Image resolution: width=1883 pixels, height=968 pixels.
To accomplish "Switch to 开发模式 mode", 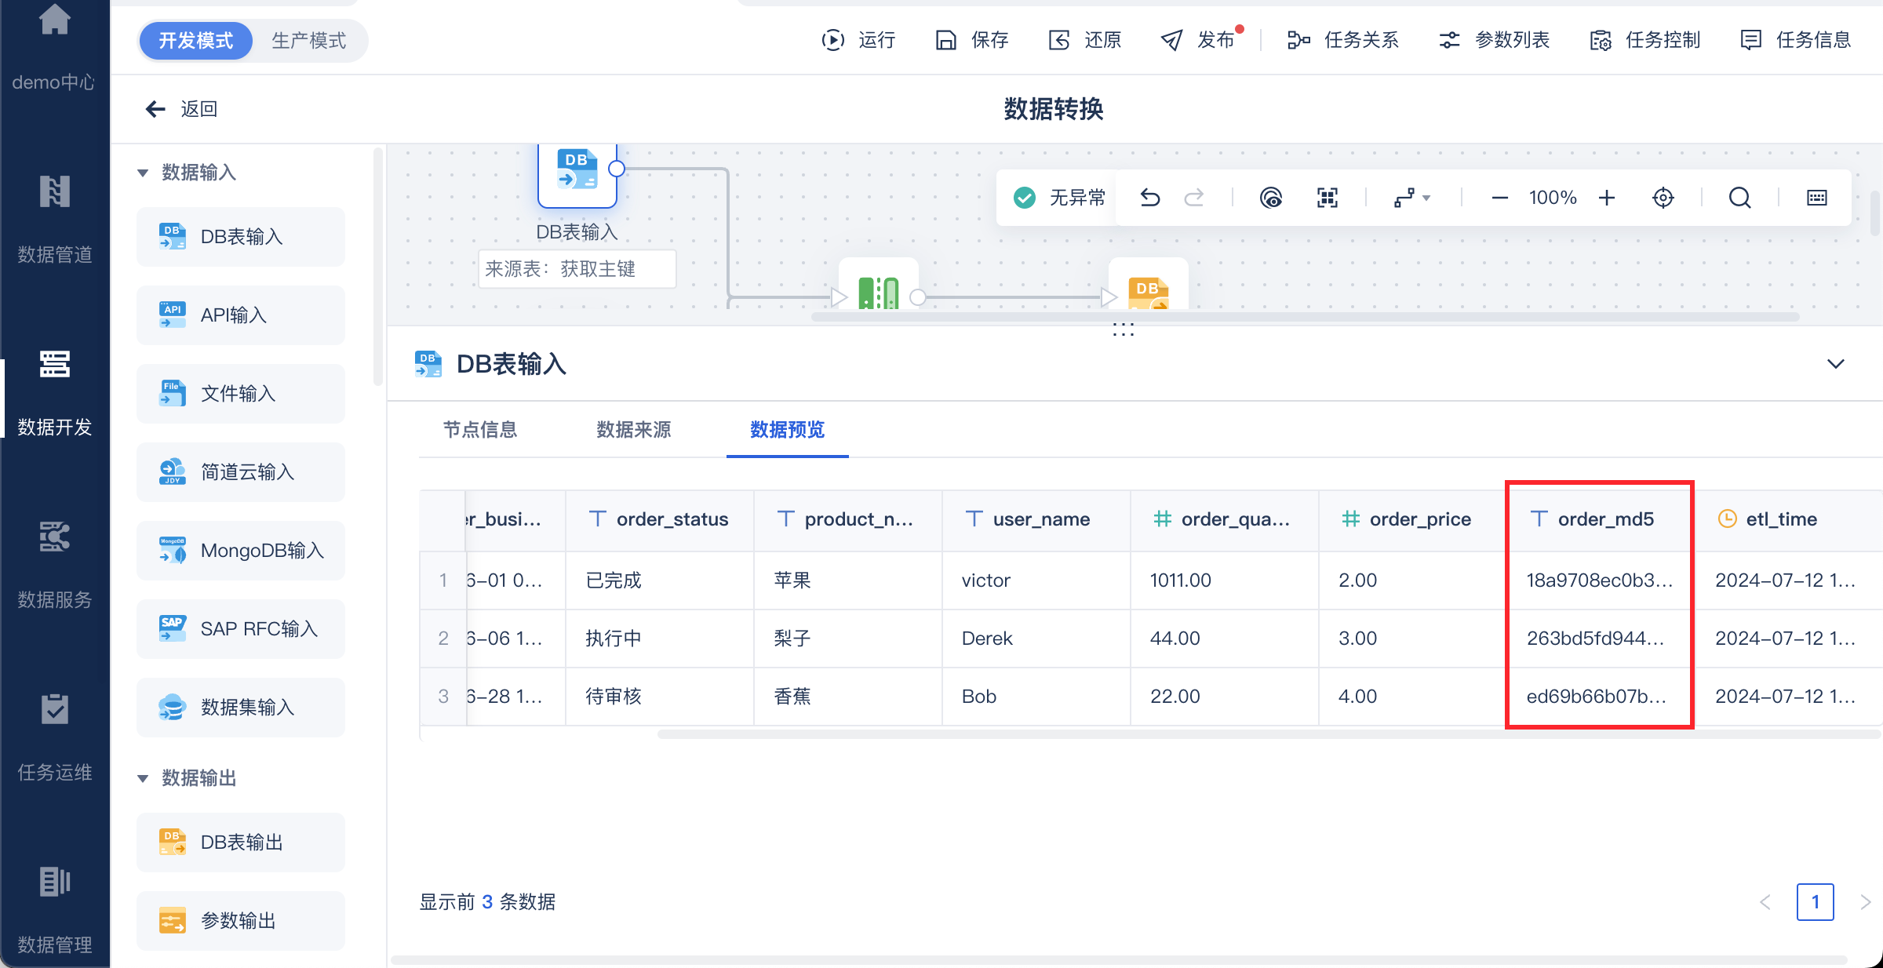I will [x=195, y=41].
